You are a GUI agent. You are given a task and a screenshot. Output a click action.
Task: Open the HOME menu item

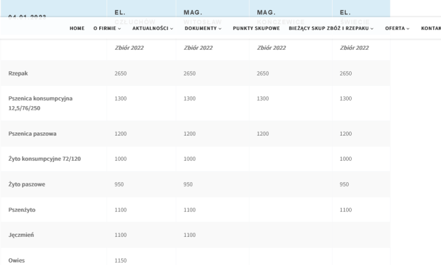pos(77,28)
